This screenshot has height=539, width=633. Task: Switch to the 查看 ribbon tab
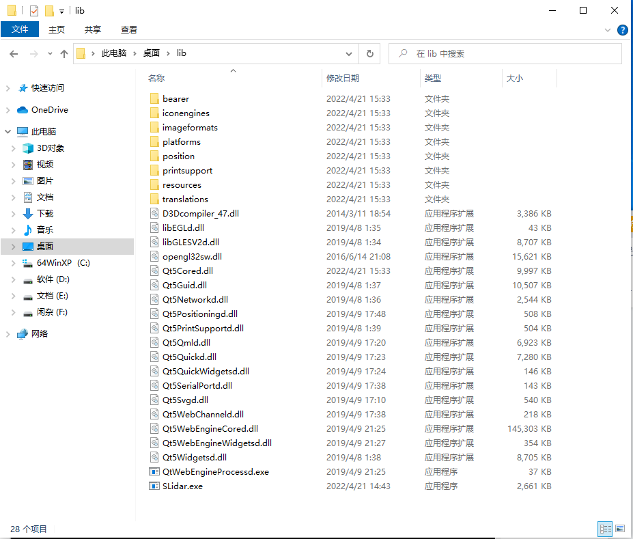[x=128, y=29]
